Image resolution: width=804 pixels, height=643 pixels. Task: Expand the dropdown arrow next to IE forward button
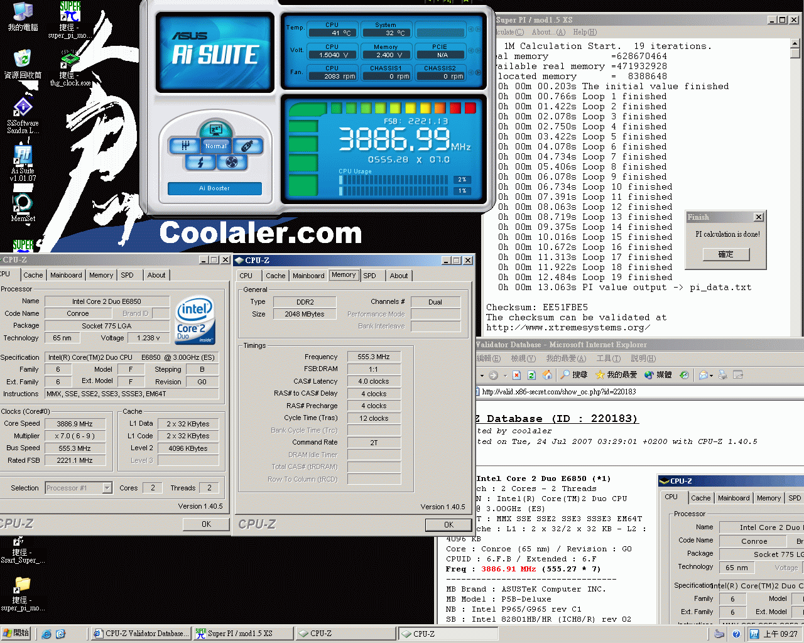(505, 376)
